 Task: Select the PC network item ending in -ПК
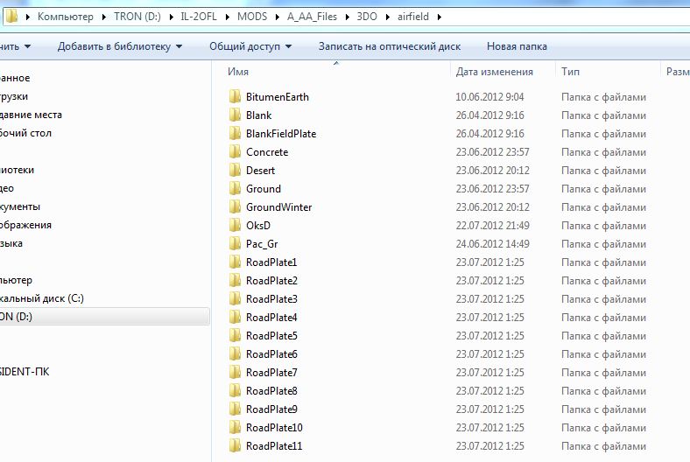click(x=25, y=372)
